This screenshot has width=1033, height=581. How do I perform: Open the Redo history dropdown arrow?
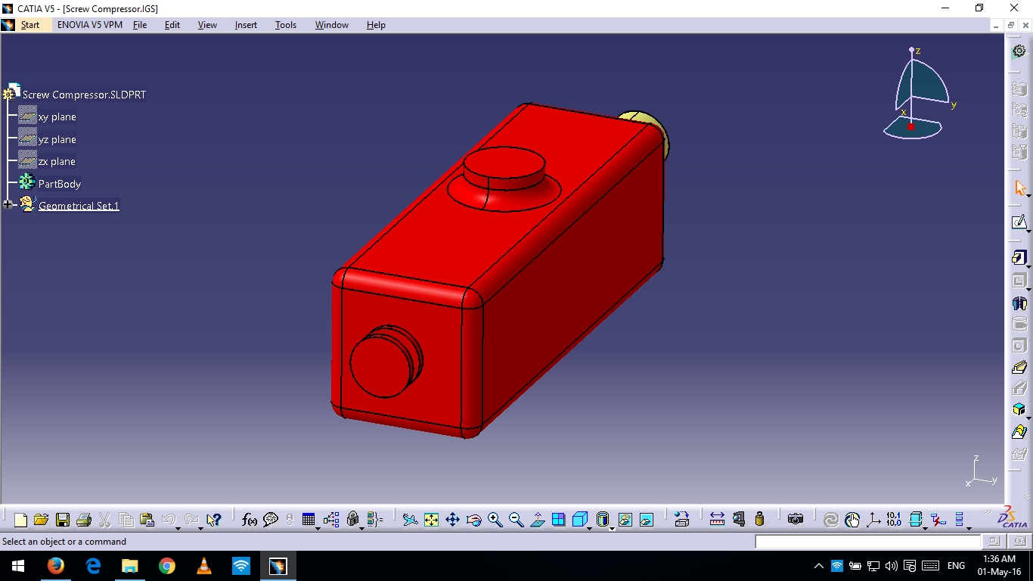tap(200, 527)
